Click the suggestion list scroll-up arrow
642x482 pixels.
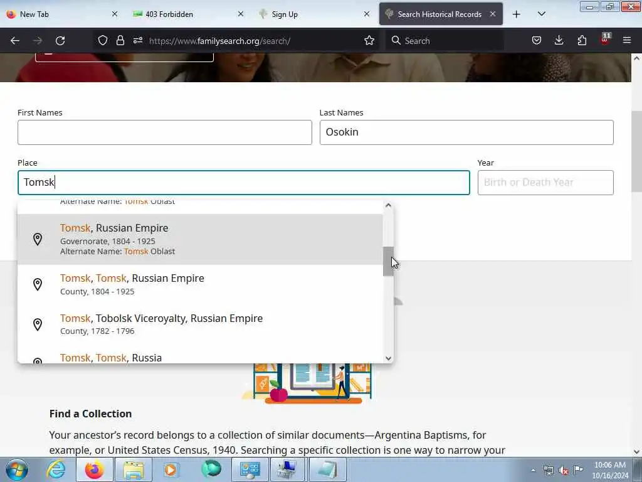coord(388,205)
